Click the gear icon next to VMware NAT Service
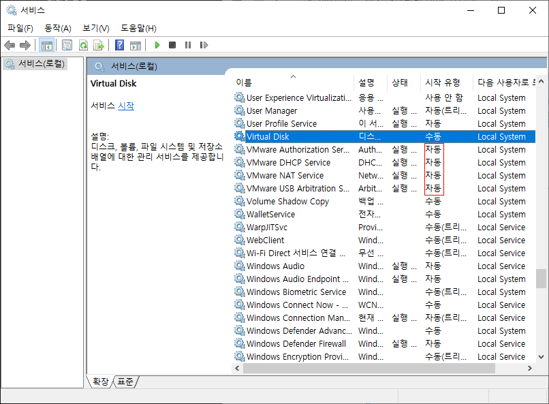The height and width of the screenshot is (404, 549). click(240, 175)
